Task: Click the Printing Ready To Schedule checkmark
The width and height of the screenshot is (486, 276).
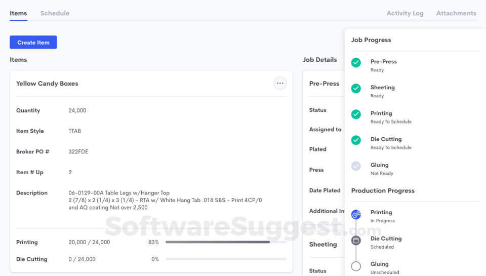Action: click(x=356, y=114)
